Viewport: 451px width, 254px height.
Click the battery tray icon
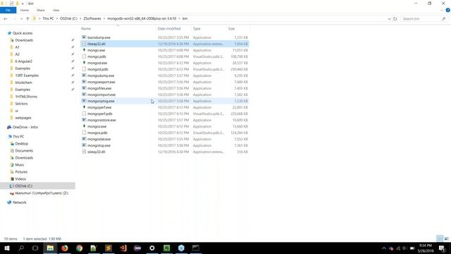(x=412, y=248)
